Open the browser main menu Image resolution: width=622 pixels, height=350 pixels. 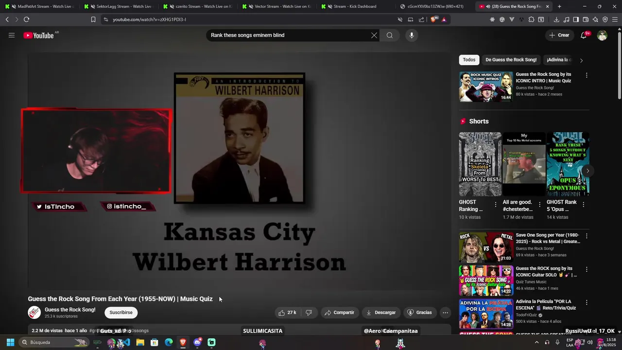tap(615, 19)
